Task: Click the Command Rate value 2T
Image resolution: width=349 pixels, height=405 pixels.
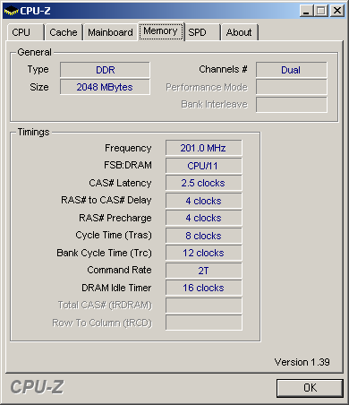Action: [x=204, y=271]
